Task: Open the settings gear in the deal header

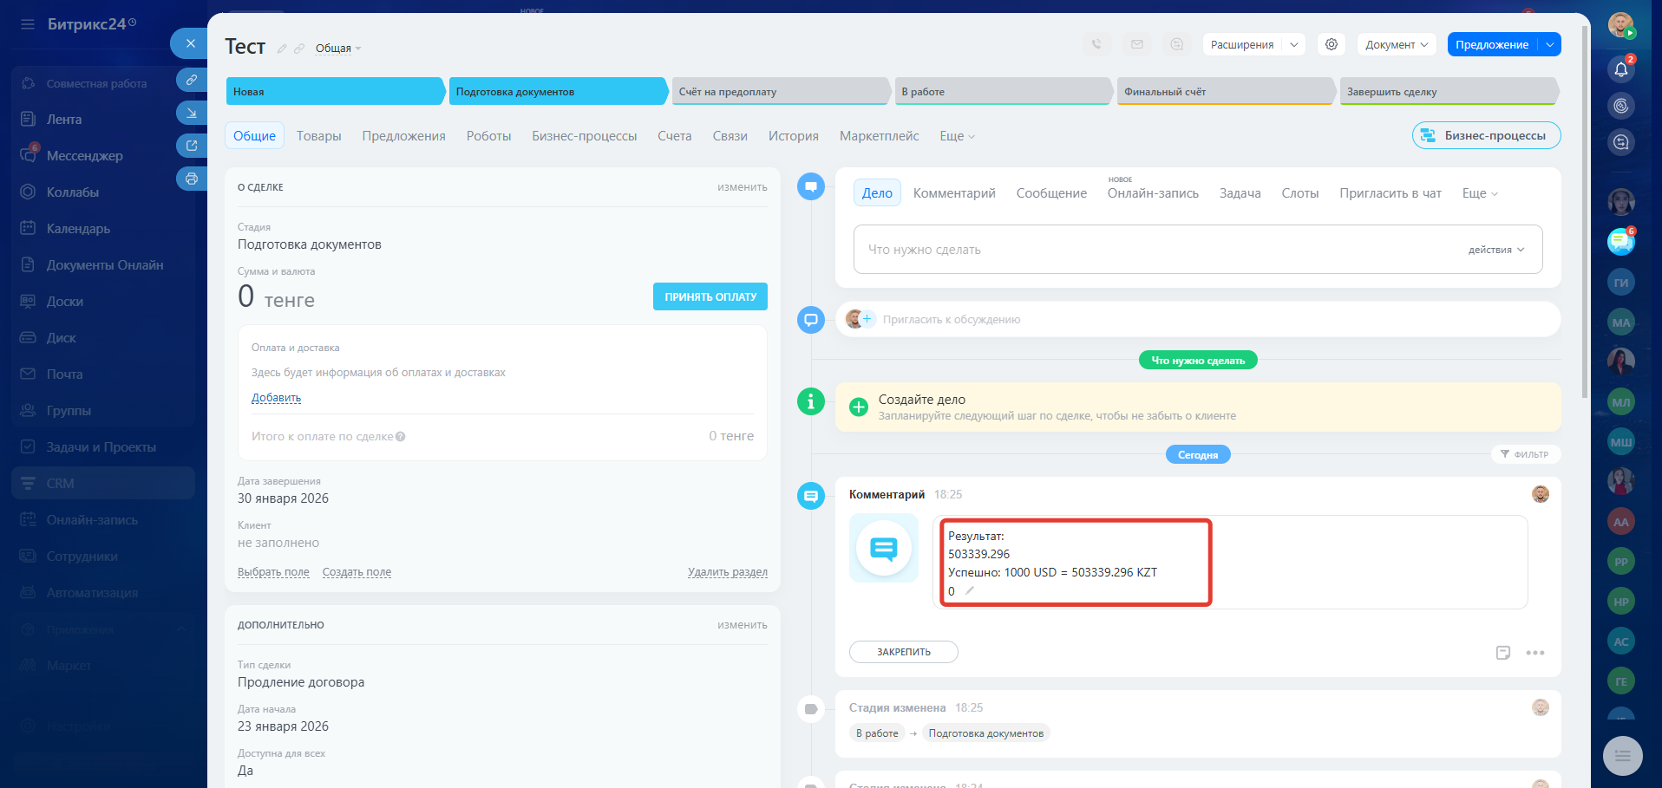Action: click(x=1331, y=44)
